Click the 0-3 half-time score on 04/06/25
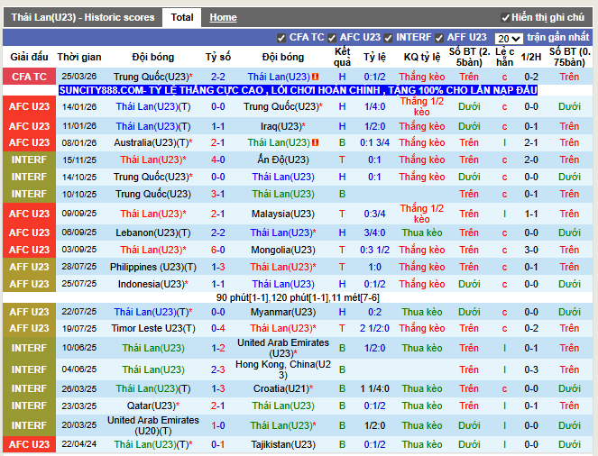Image resolution: width=598 pixels, height=456 pixels. pos(531,369)
